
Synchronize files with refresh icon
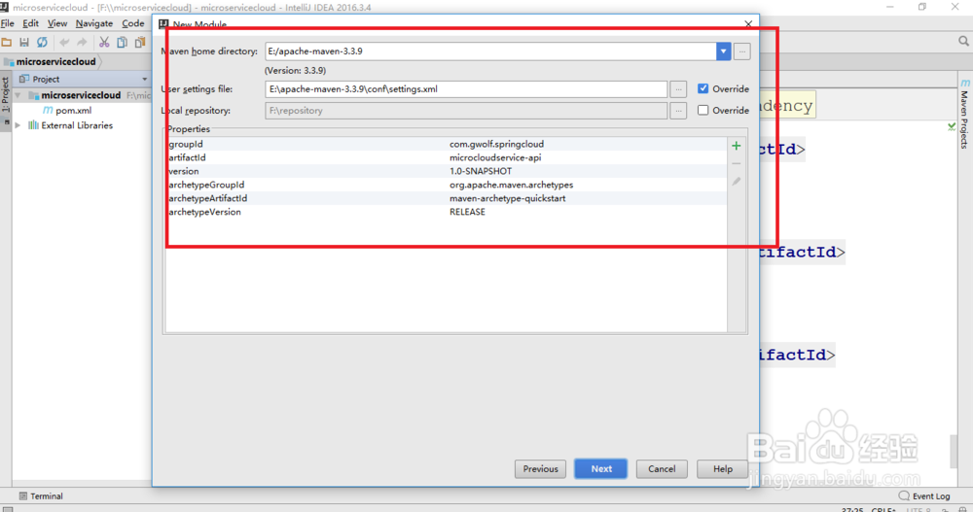coord(42,42)
